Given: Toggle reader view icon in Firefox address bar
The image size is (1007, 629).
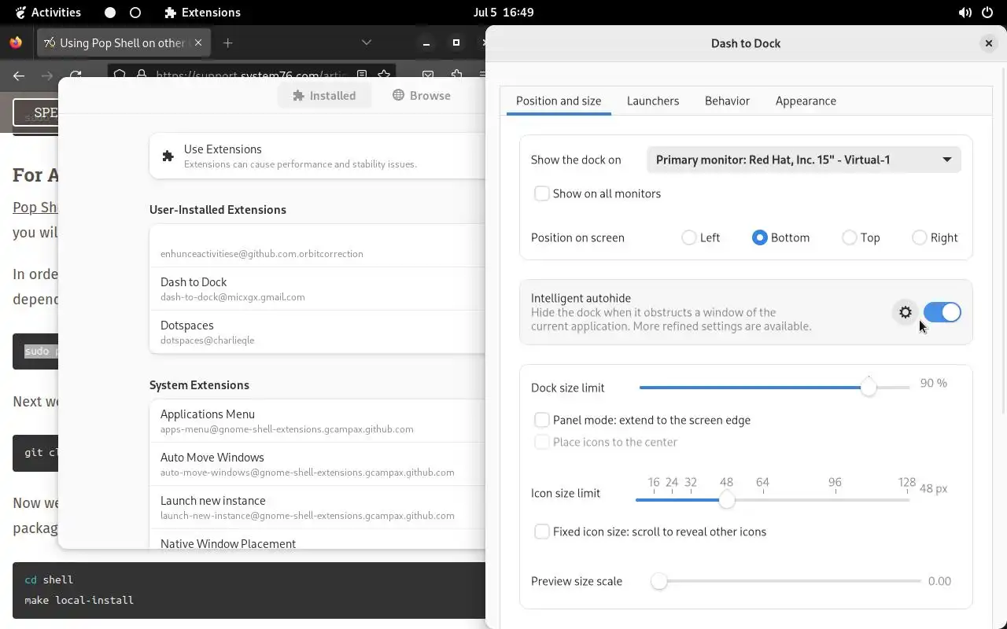Looking at the screenshot, I should tap(362, 75).
